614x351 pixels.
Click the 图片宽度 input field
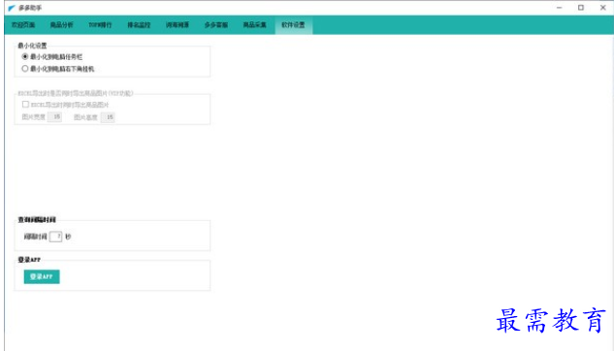(55, 117)
